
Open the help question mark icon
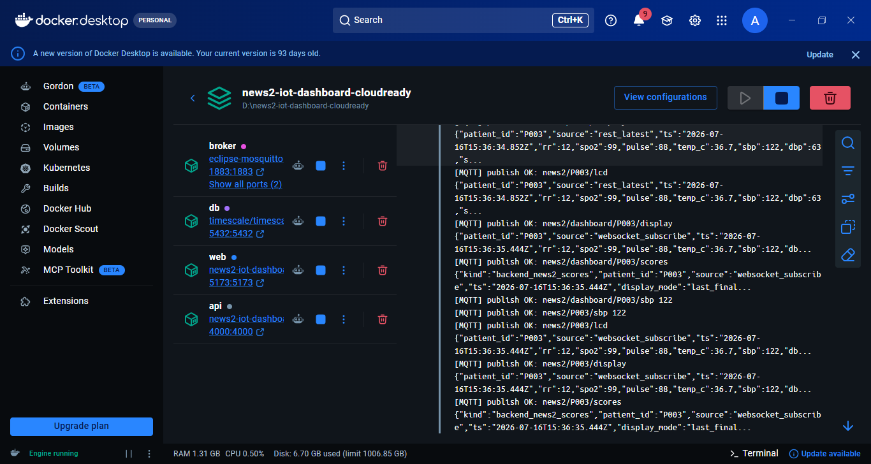point(611,20)
